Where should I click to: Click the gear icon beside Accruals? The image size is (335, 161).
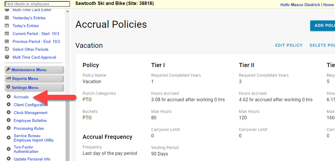(8, 97)
